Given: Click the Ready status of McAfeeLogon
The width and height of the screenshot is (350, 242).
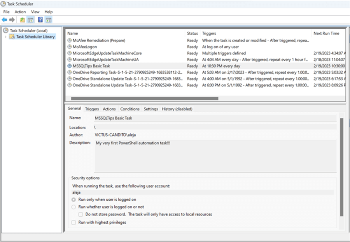Looking at the screenshot, I should click(x=192, y=47).
